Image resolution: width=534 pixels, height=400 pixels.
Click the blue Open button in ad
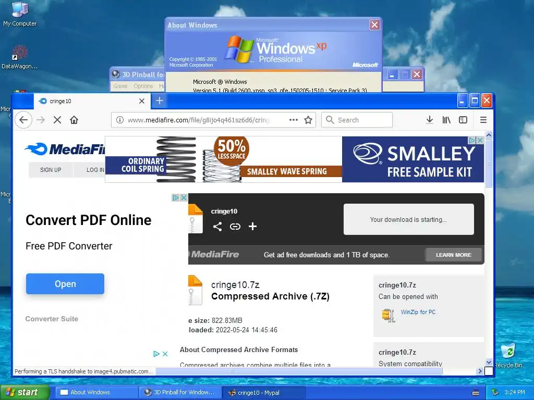tap(65, 284)
